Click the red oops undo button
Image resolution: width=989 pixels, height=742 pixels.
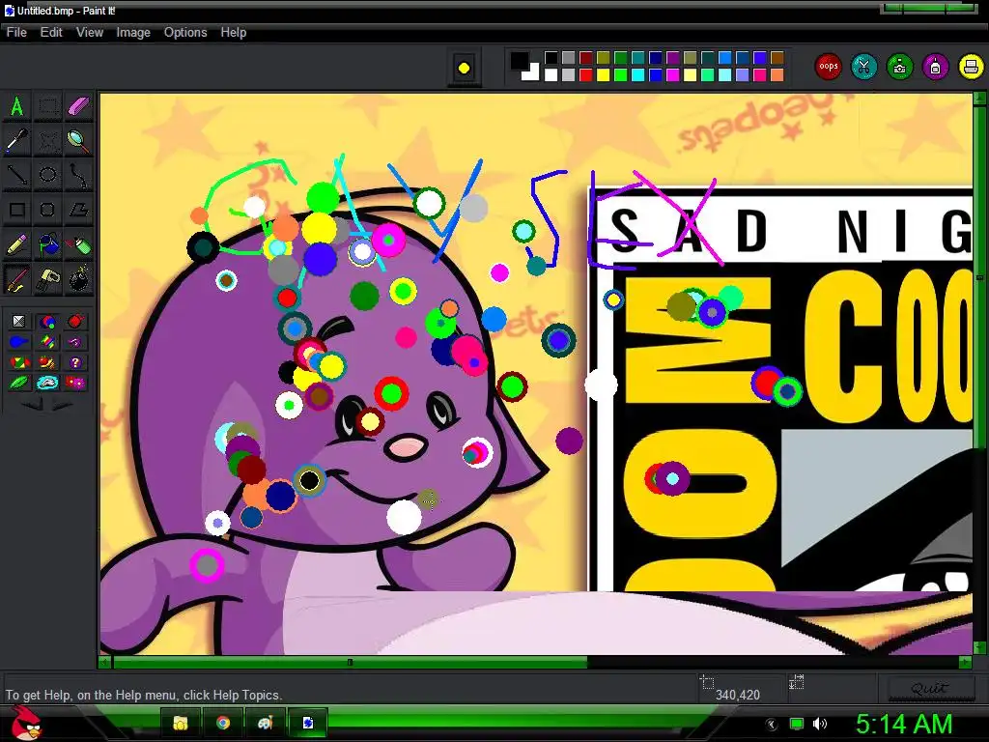point(828,67)
